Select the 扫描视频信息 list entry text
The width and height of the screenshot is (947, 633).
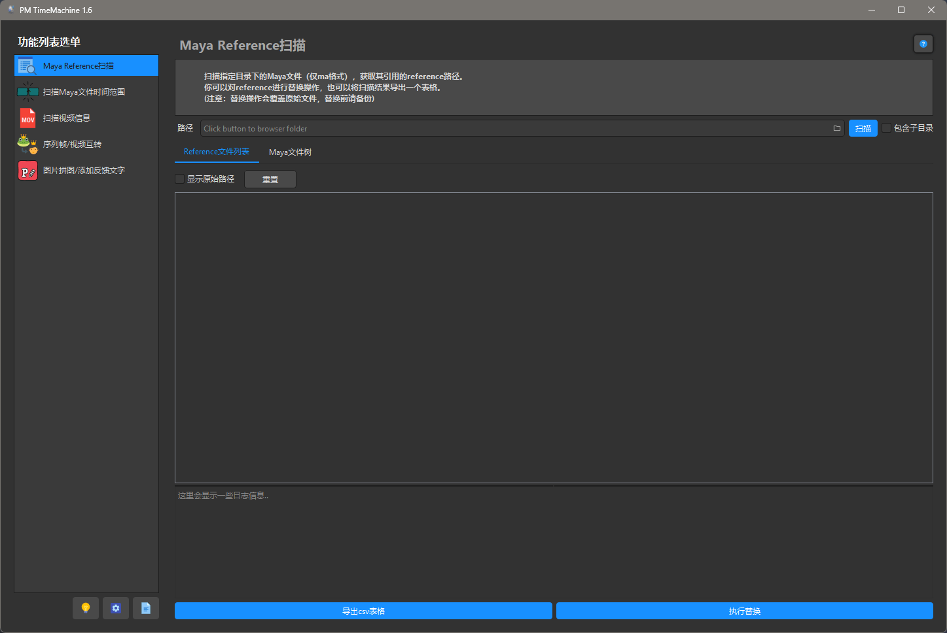67,118
